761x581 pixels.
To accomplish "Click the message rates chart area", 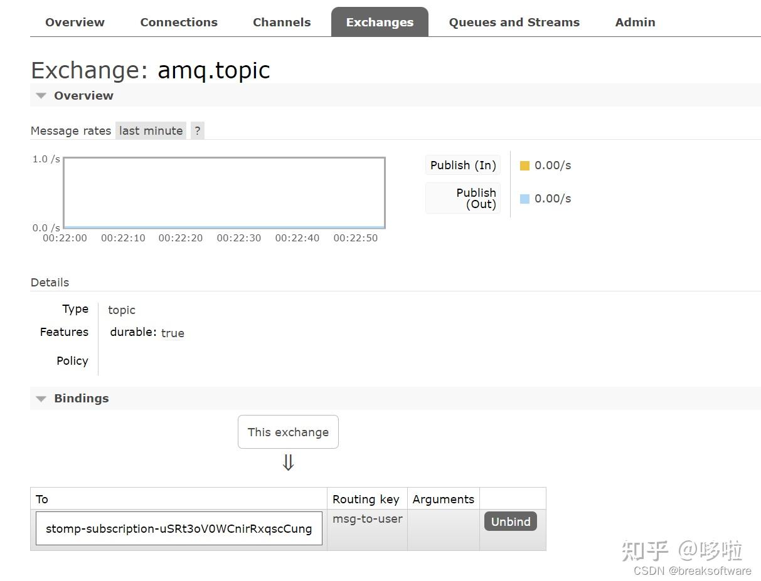I will 224,192.
